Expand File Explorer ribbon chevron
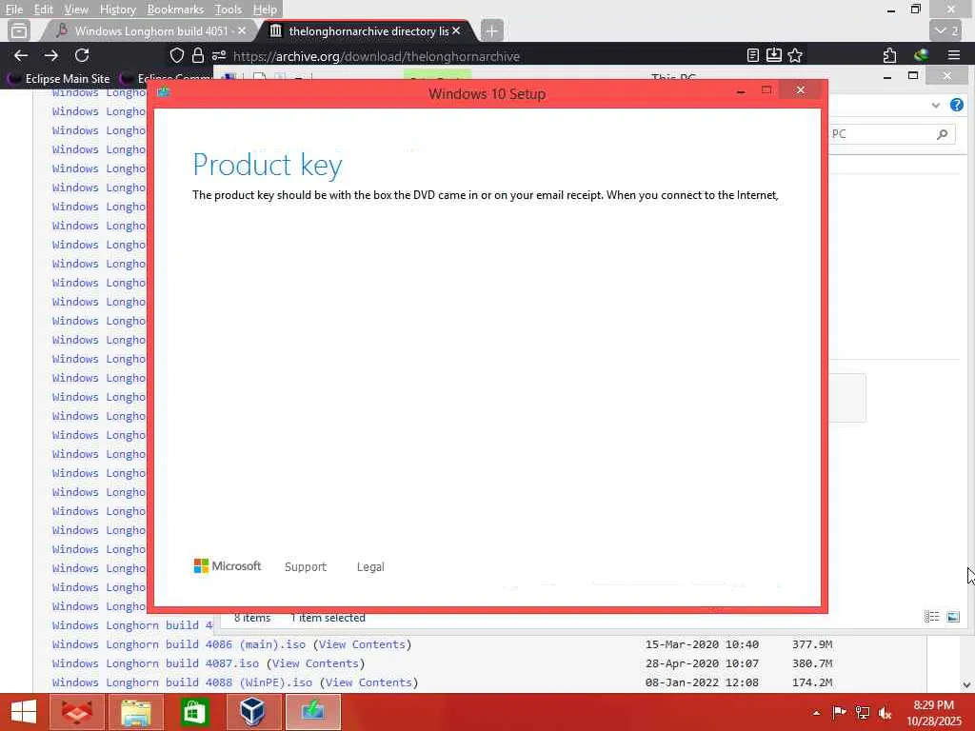 point(935,105)
